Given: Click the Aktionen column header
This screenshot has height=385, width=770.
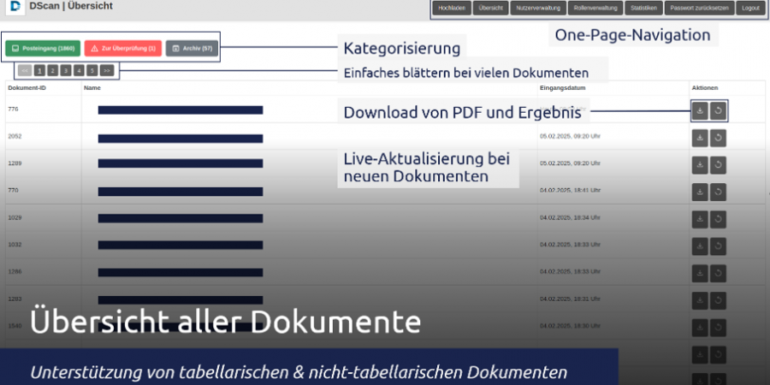Looking at the screenshot, I should 705,88.
